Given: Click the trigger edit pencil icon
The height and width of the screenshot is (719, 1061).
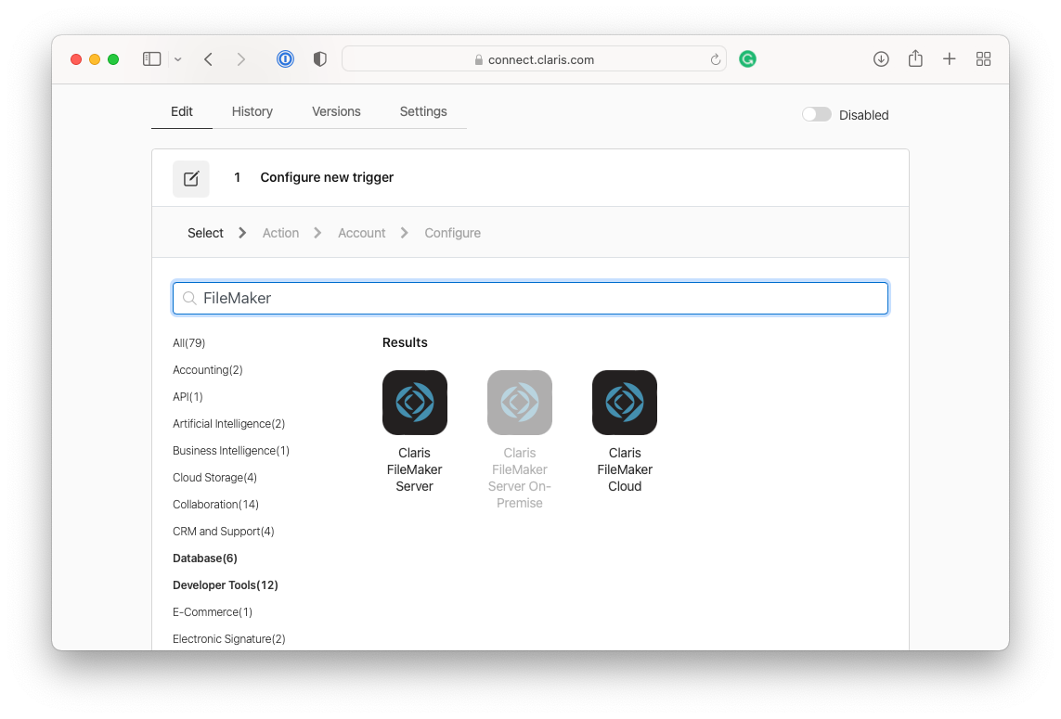Looking at the screenshot, I should [190, 177].
